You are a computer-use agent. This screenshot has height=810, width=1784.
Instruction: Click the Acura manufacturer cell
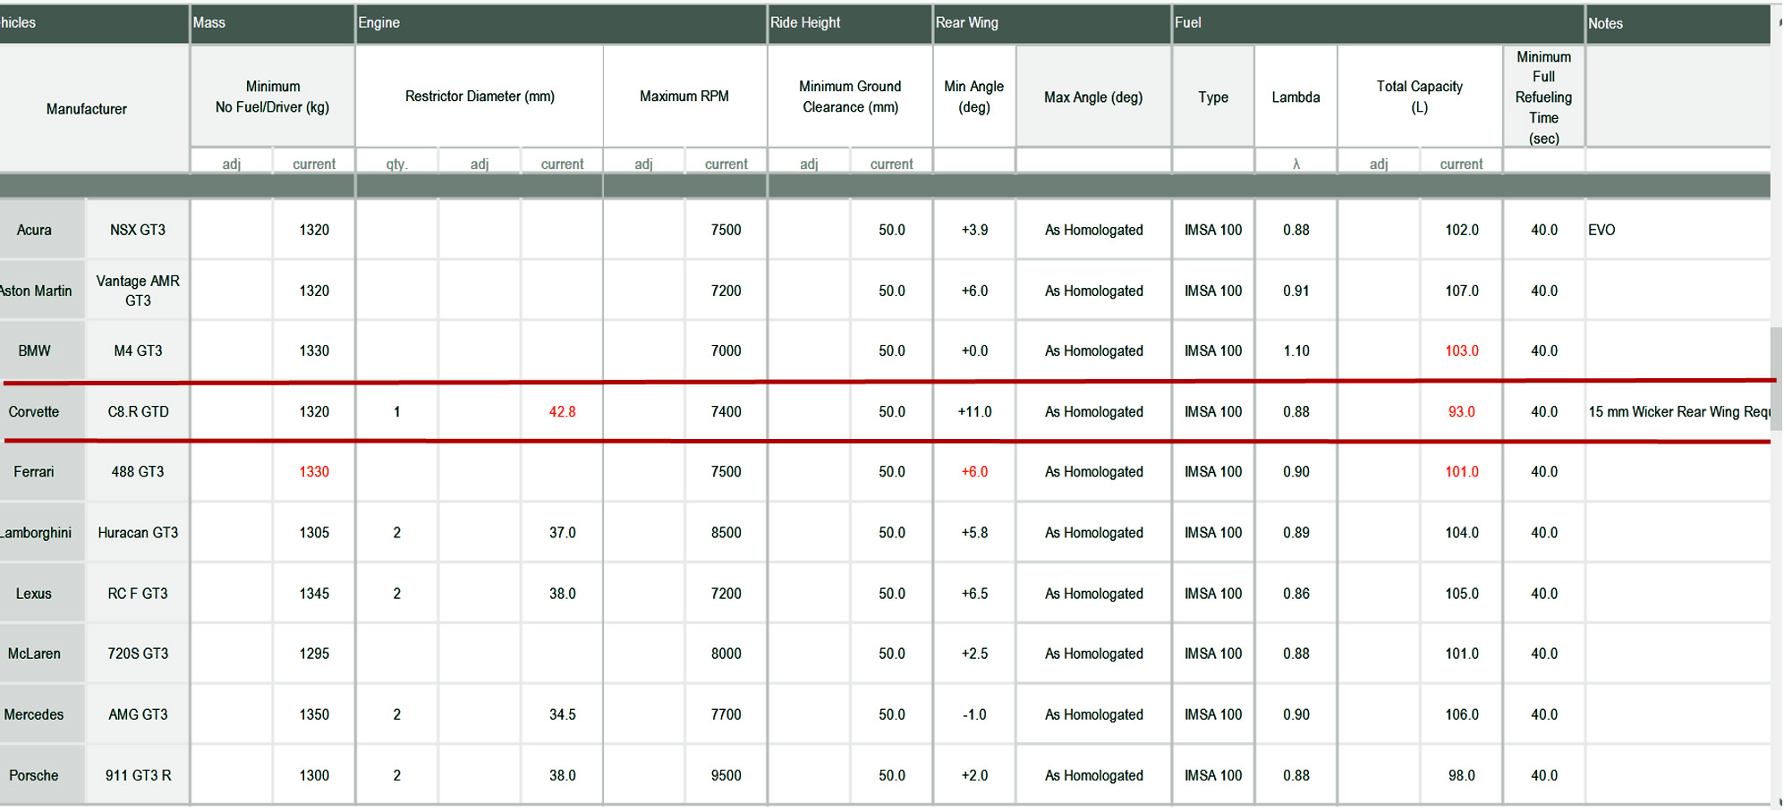34,230
